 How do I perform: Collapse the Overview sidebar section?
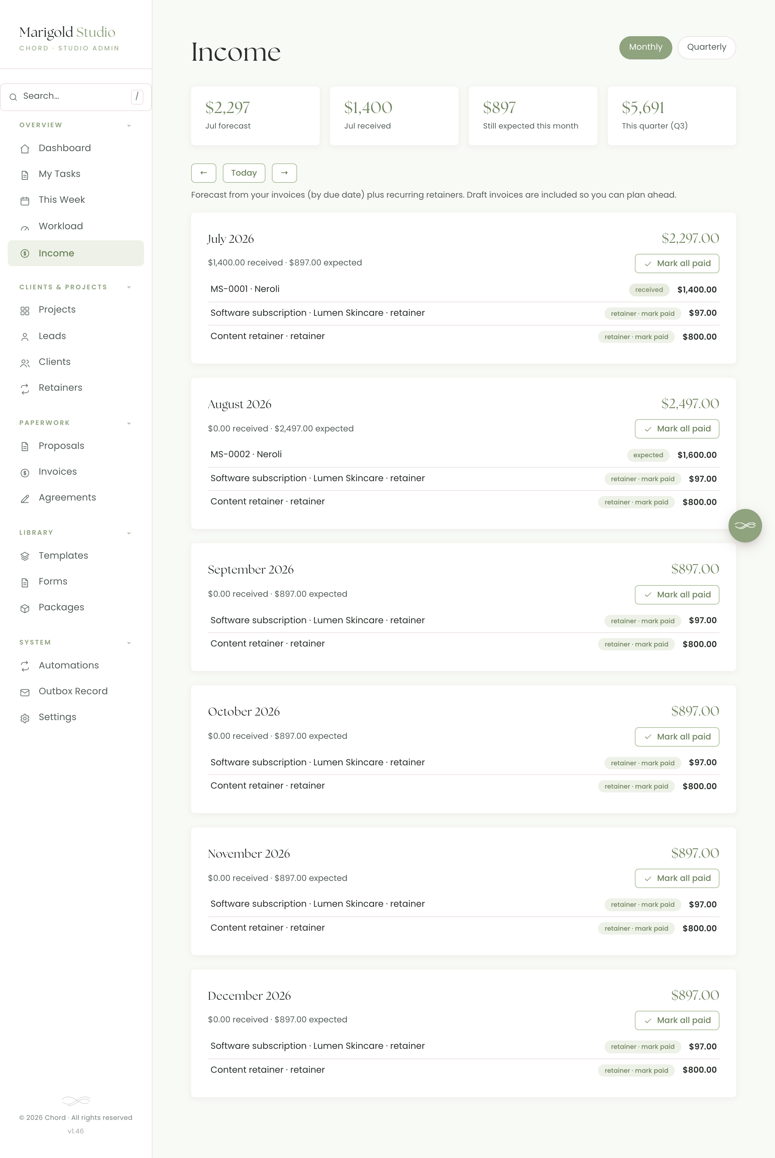coord(129,126)
